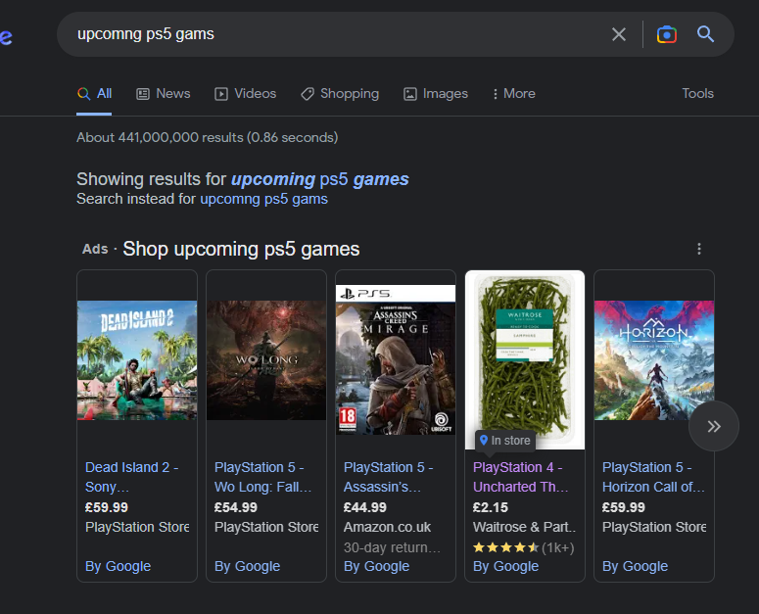This screenshot has height=614, width=759.
Task: Click inside the search input field
Action: coord(339,34)
